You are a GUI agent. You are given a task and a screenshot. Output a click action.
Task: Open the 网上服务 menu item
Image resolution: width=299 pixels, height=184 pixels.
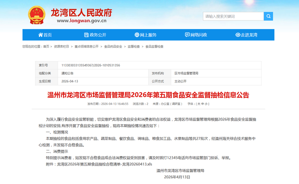pos(146,35)
